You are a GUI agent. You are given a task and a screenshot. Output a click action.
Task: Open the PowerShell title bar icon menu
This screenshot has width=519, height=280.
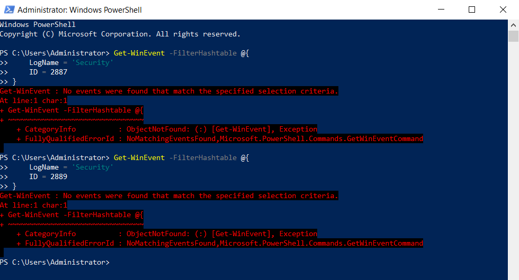coord(8,10)
